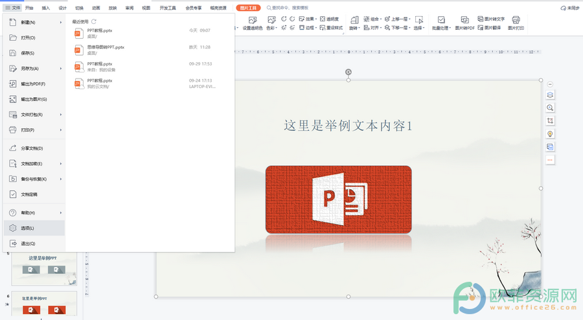This screenshot has width=583, height=320.
Task: Open the 效果 picture effects dropdown
Action: tap(308, 19)
